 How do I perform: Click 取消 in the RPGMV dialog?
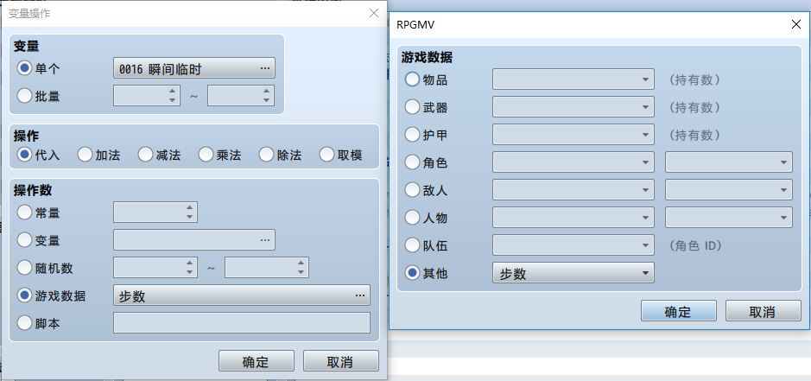click(763, 311)
